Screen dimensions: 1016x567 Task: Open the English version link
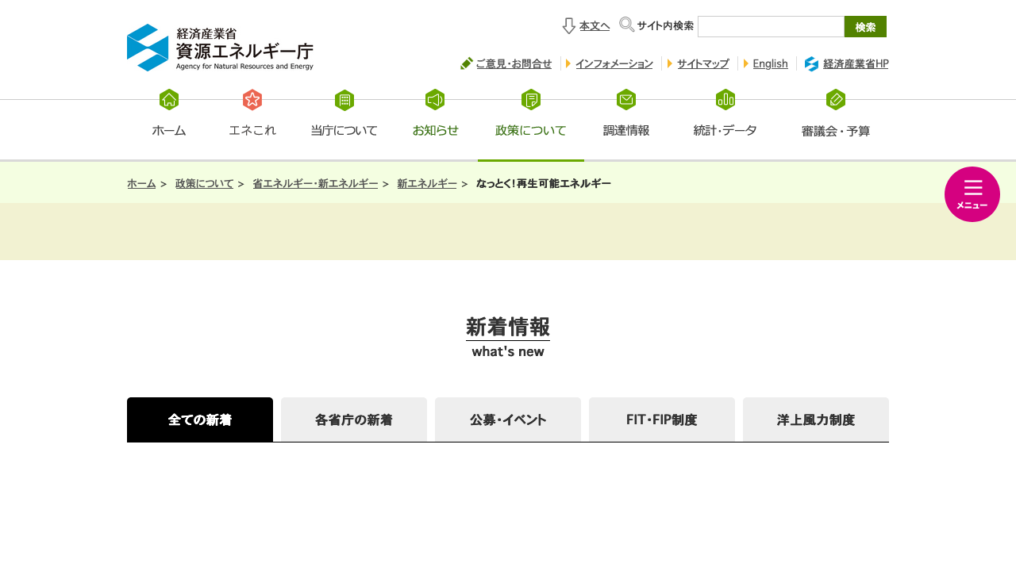point(769,63)
